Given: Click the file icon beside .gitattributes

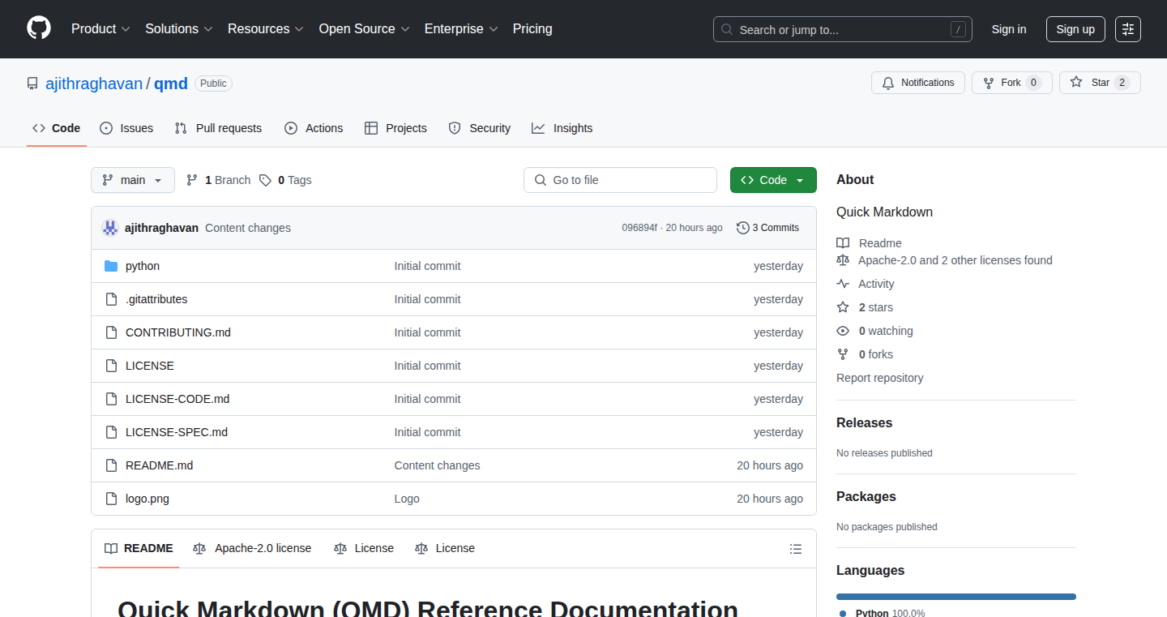Looking at the screenshot, I should (111, 299).
